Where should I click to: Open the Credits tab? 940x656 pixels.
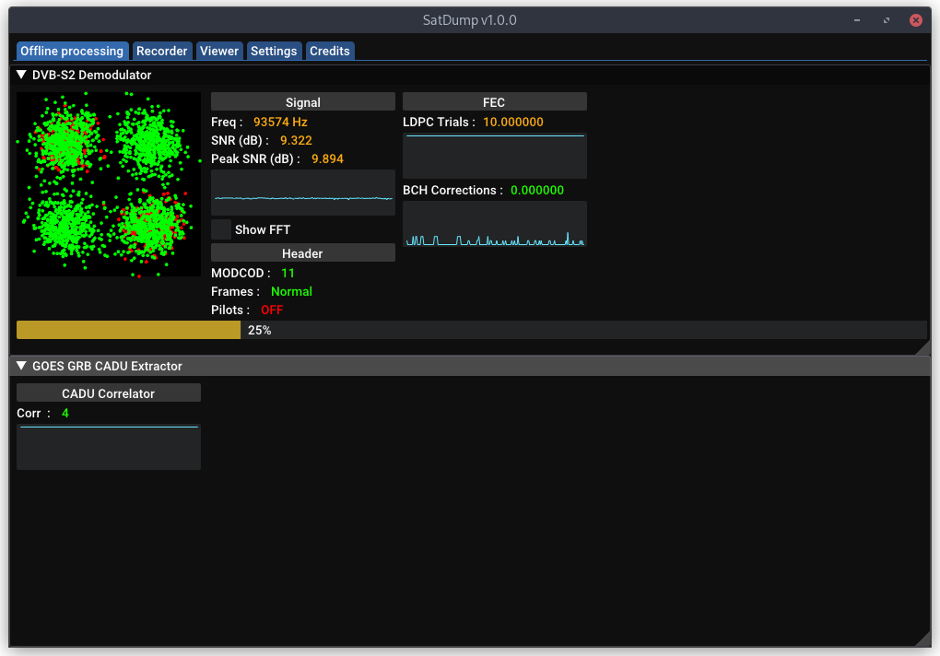tap(330, 51)
